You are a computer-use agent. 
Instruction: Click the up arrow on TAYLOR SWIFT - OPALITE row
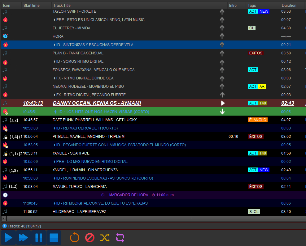222,11
